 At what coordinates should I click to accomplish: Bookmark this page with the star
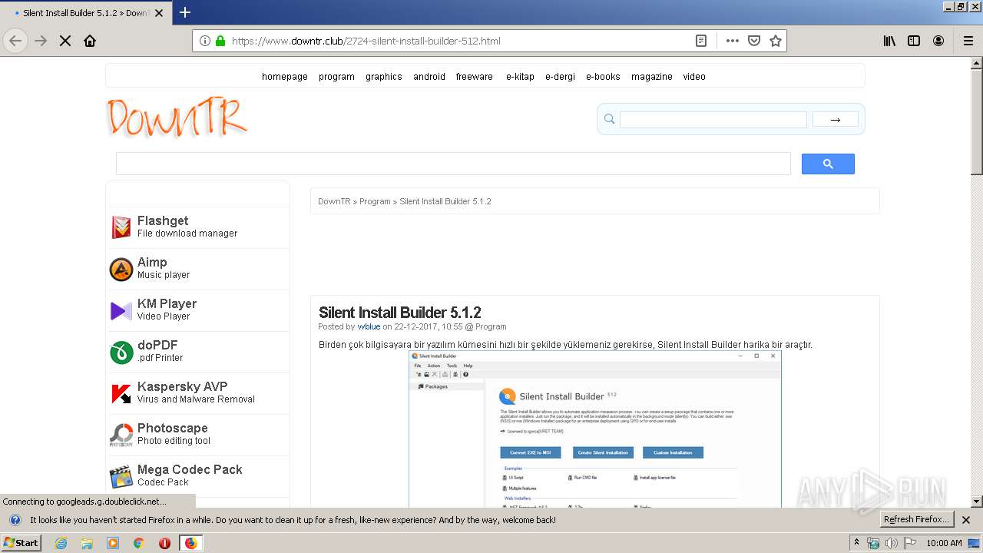tap(776, 41)
